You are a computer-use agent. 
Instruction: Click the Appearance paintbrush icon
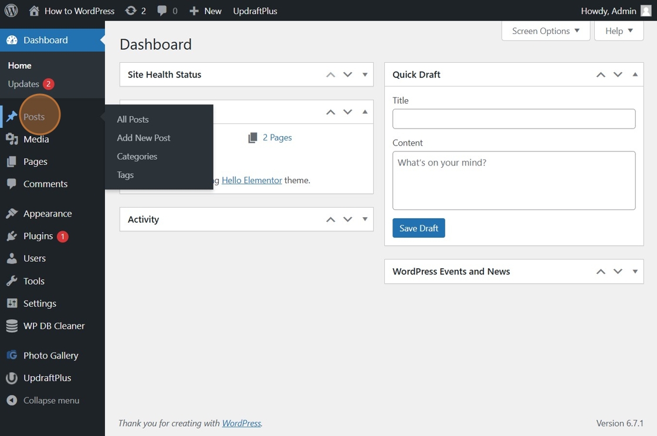12,214
